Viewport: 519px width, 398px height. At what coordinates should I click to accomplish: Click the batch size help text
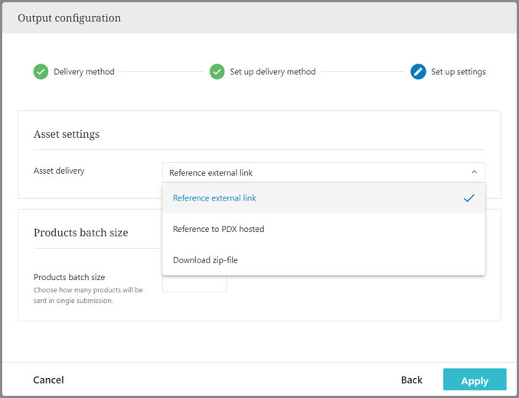click(88, 295)
